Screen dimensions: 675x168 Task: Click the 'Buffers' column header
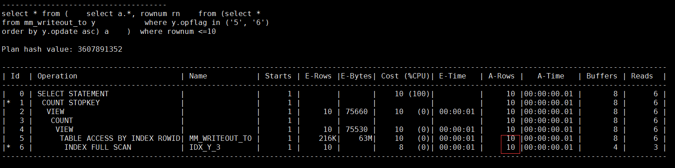coord(602,76)
